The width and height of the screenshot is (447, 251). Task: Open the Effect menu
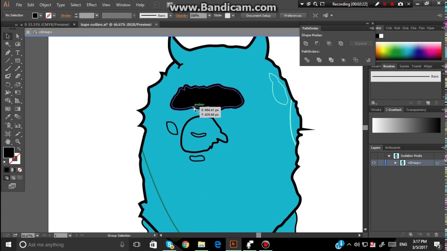[91, 5]
